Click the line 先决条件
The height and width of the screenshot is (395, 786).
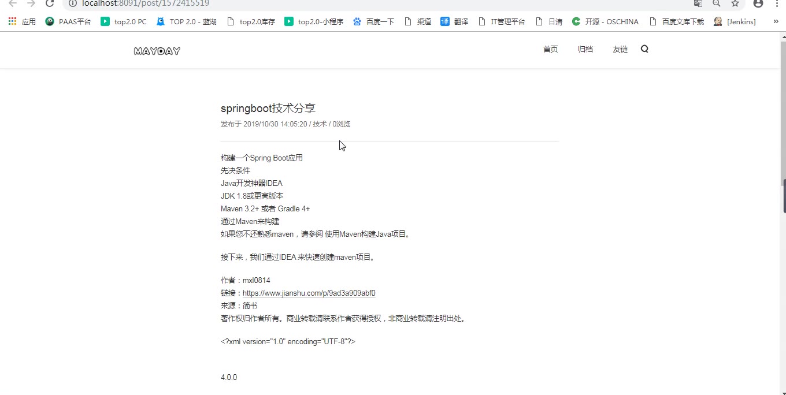pos(236,170)
